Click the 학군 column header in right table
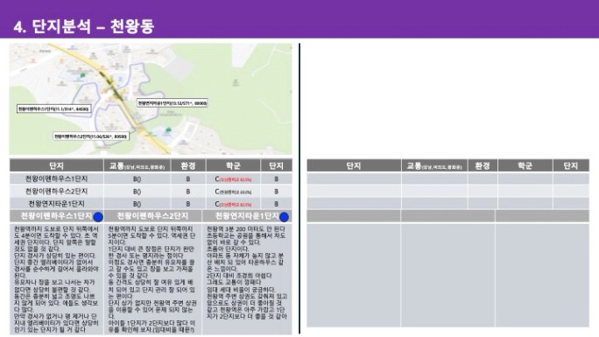 click(525, 165)
